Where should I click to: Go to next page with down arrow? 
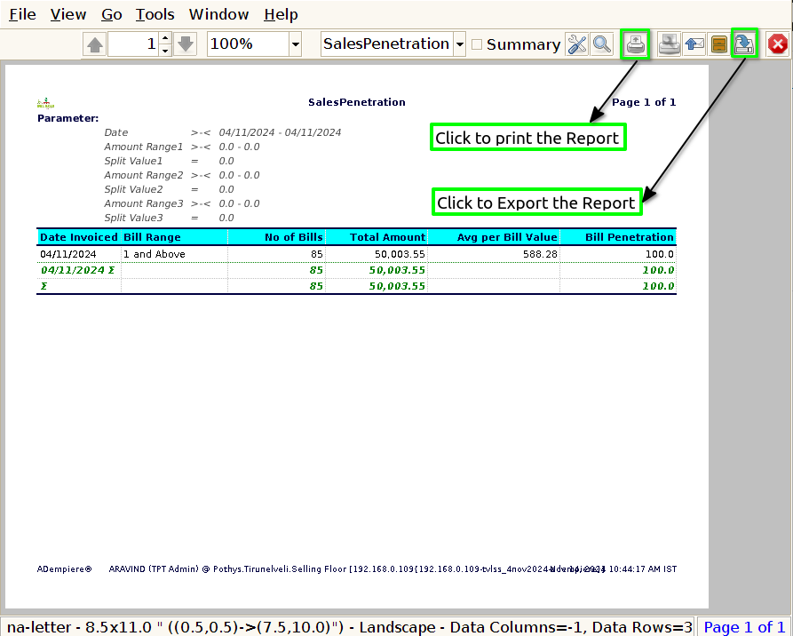[186, 44]
